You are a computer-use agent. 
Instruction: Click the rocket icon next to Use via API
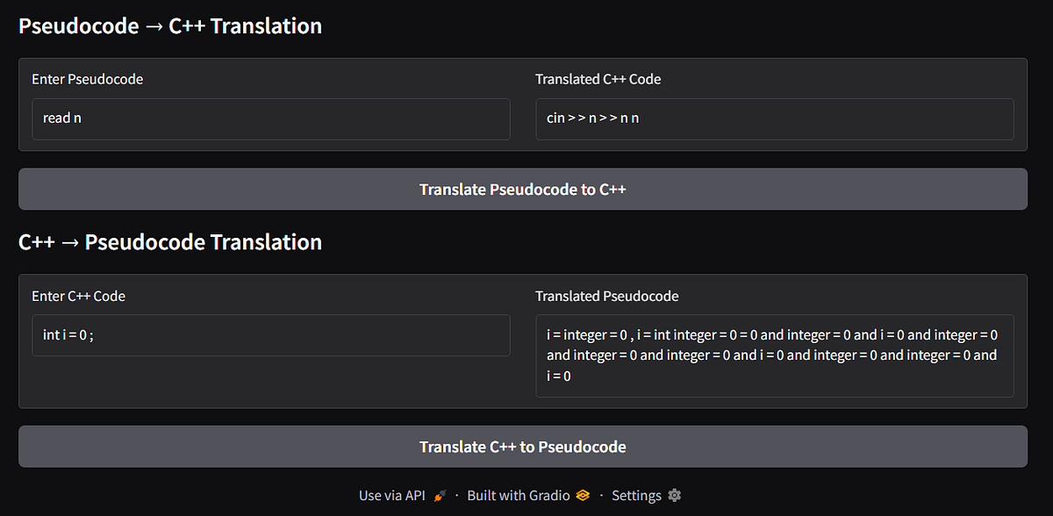click(x=439, y=494)
